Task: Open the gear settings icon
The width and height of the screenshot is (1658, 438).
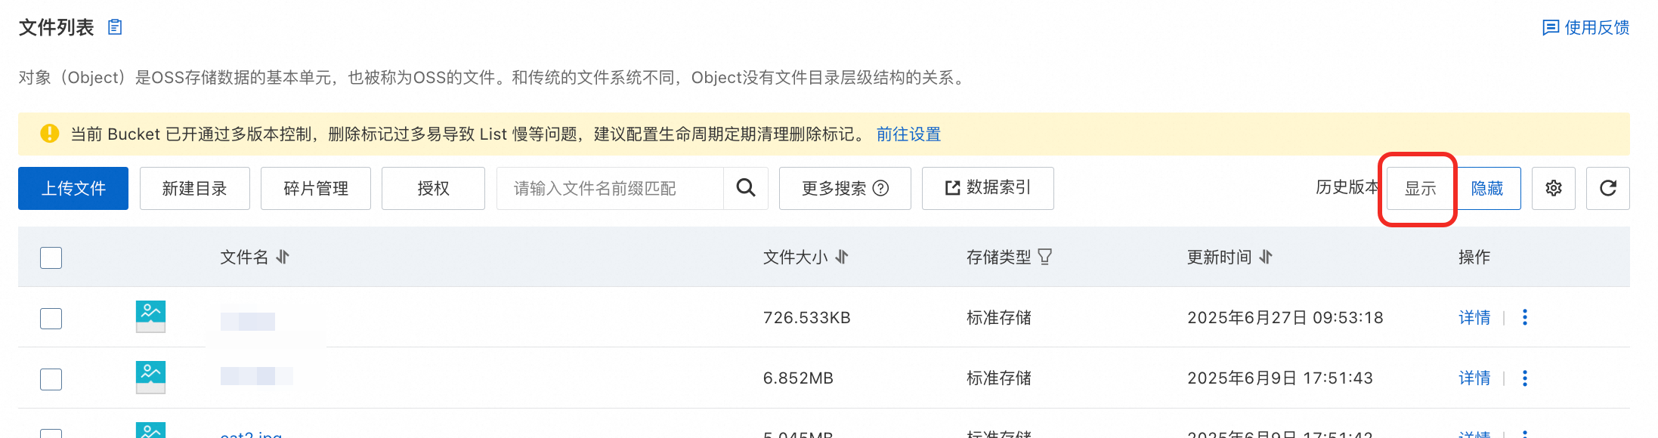Action: (1554, 188)
